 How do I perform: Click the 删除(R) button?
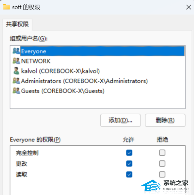coord(165,120)
